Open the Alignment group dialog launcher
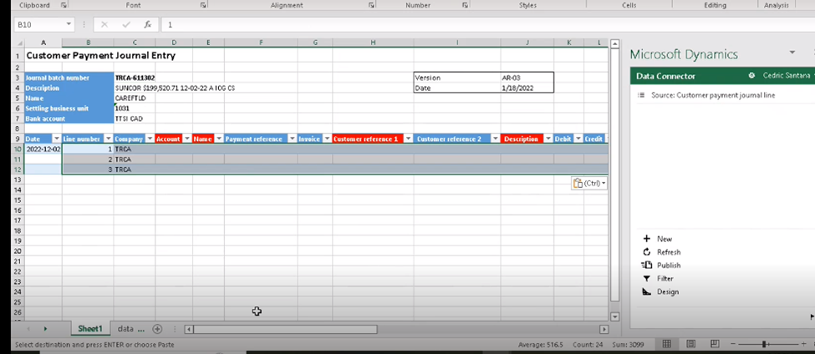 click(x=372, y=5)
